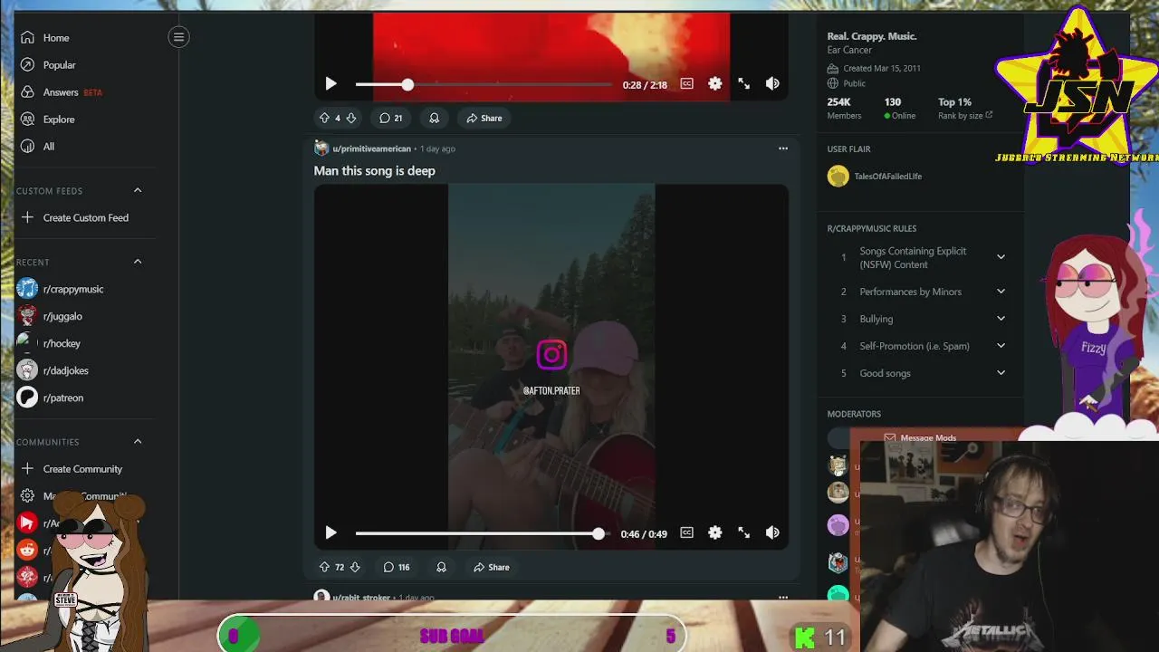This screenshot has width=1159, height=652.
Task: Upvote the post with 72 votes
Action: tap(324, 567)
